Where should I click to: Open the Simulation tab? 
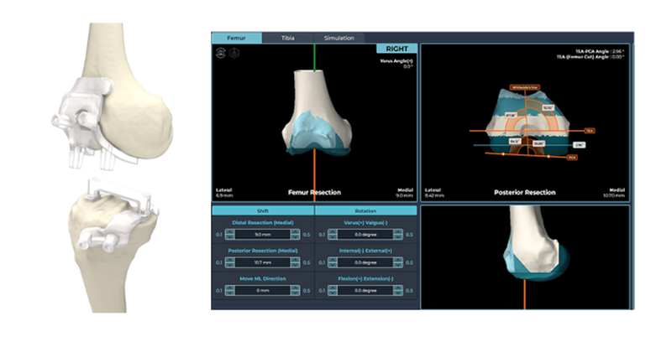[339, 38]
